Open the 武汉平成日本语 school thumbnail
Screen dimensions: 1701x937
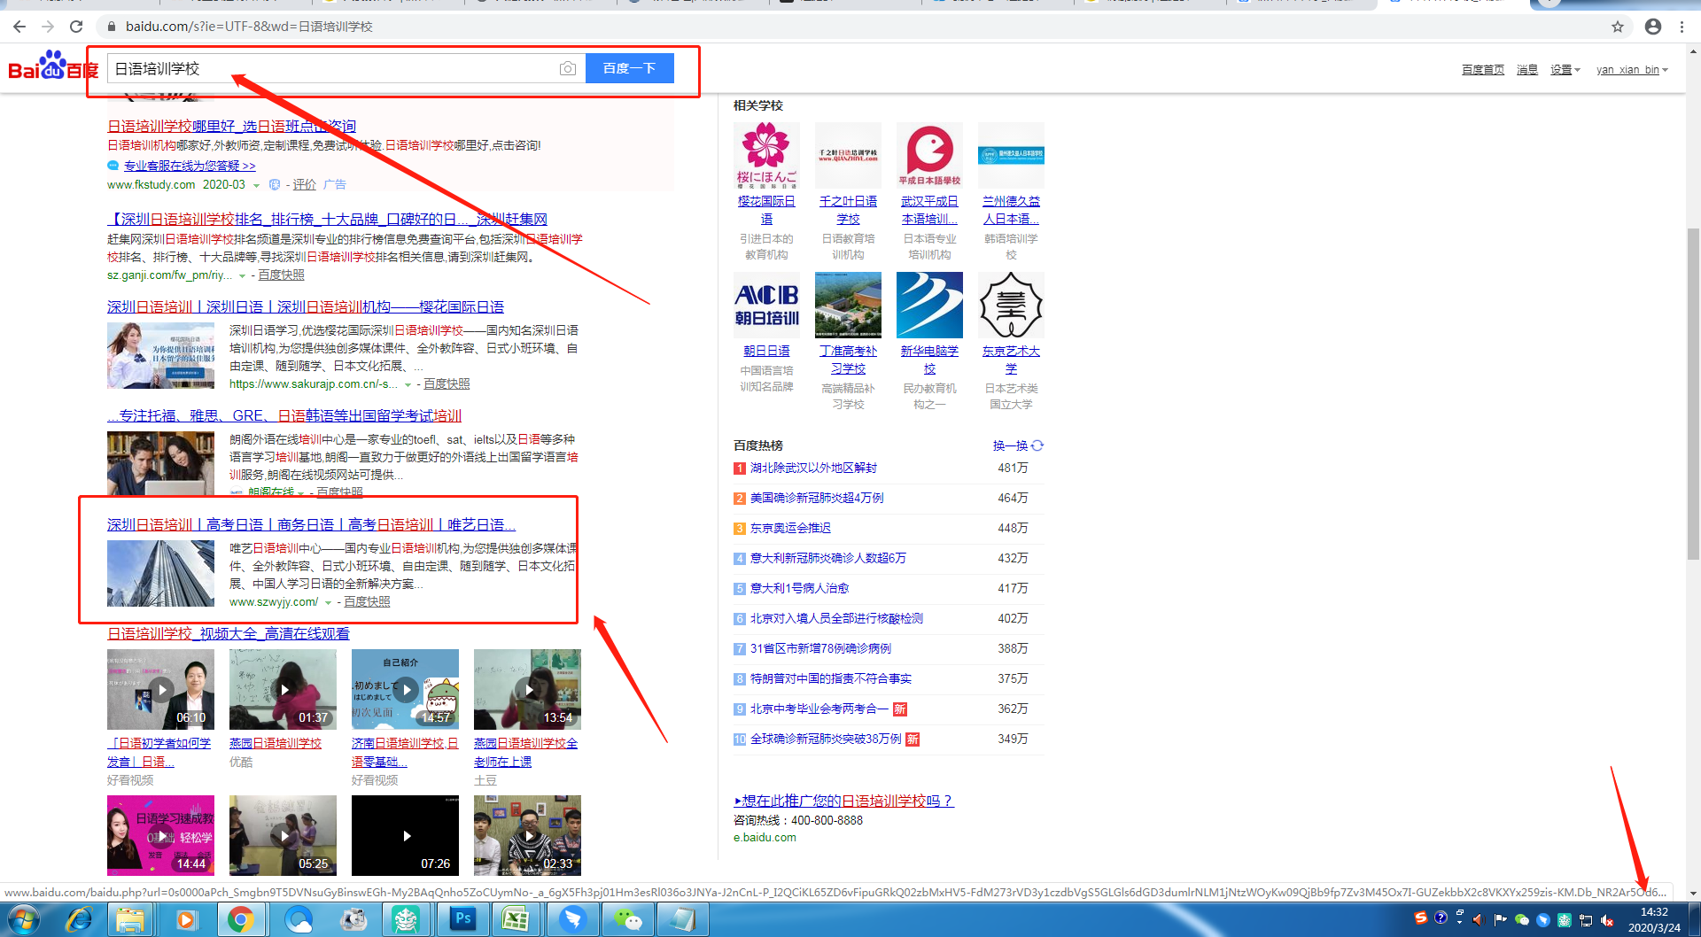coord(929,155)
